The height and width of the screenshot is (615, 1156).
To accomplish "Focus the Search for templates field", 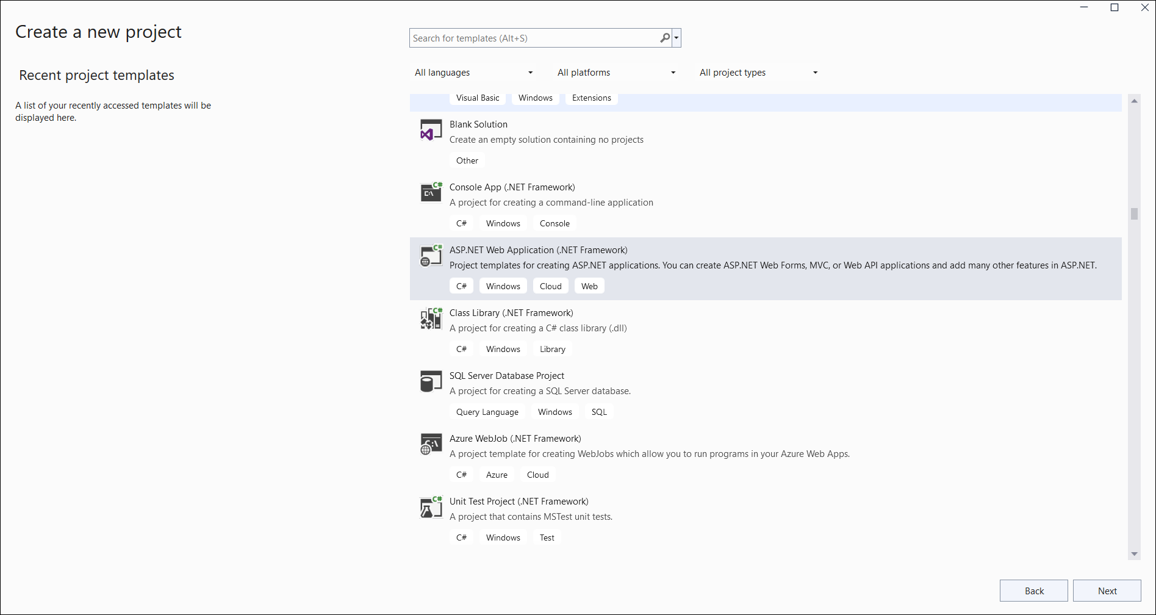I will tap(534, 38).
